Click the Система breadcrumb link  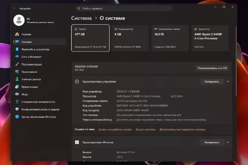81,18
